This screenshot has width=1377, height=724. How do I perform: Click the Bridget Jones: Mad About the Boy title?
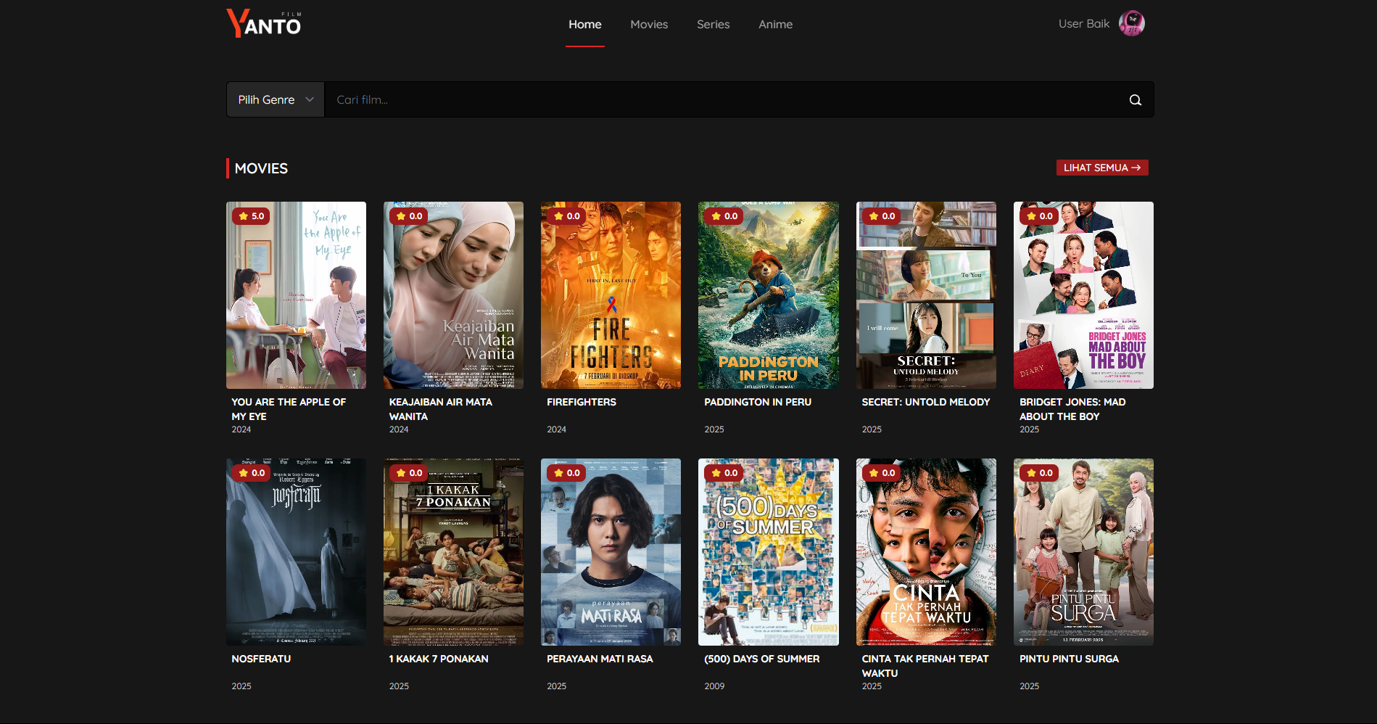[1072, 409]
